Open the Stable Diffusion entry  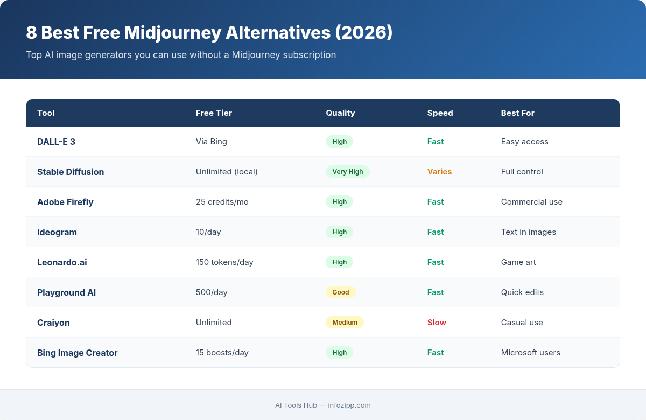pos(71,171)
